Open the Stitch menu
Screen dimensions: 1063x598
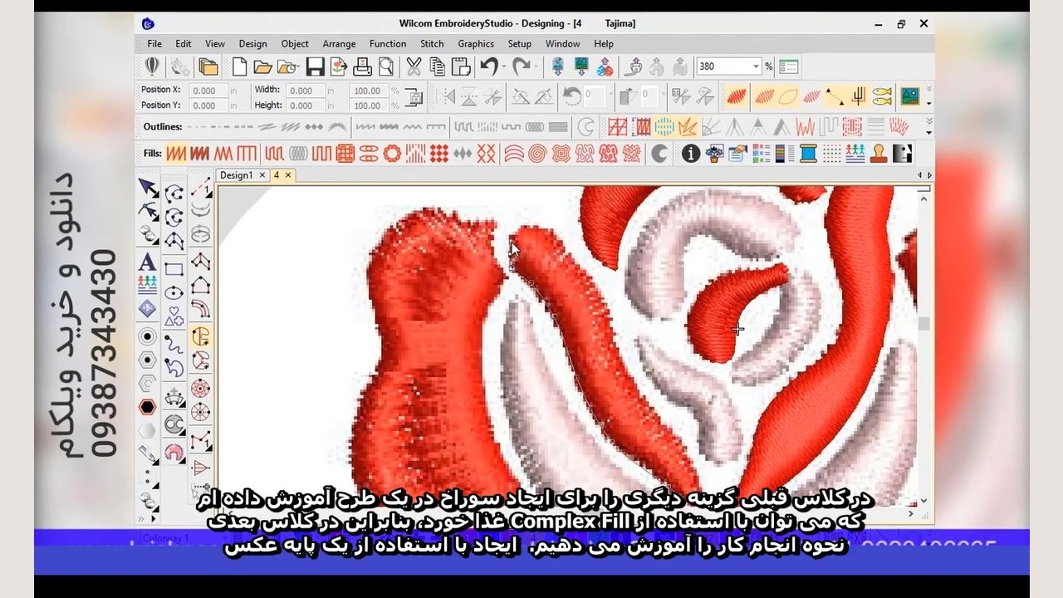tap(432, 44)
